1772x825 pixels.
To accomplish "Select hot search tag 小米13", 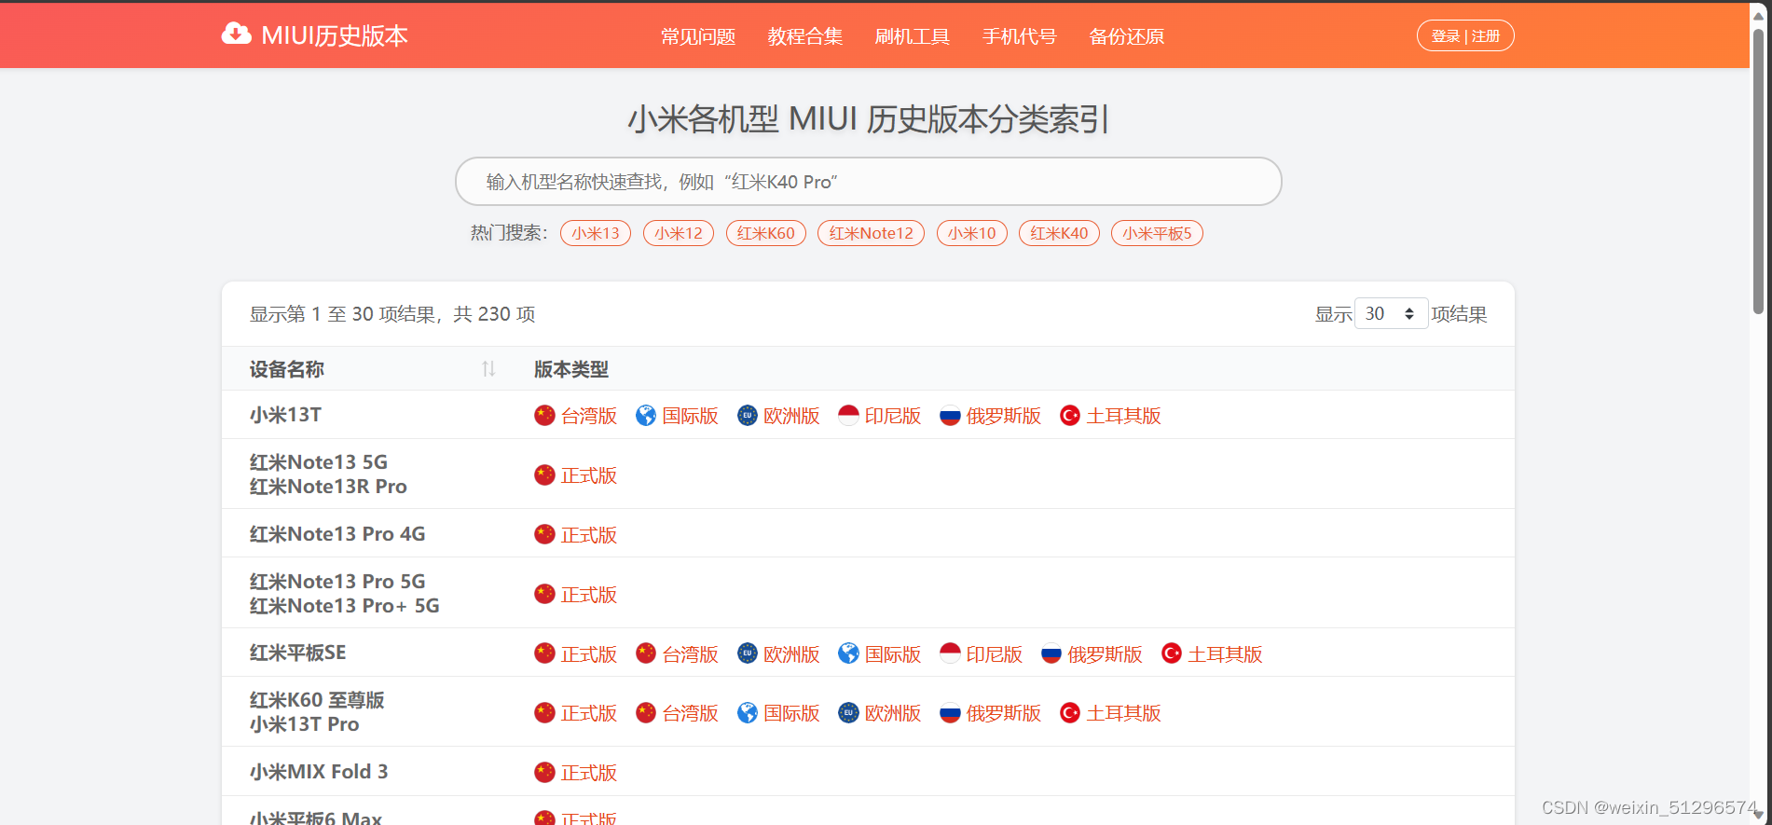I will 596,233.
